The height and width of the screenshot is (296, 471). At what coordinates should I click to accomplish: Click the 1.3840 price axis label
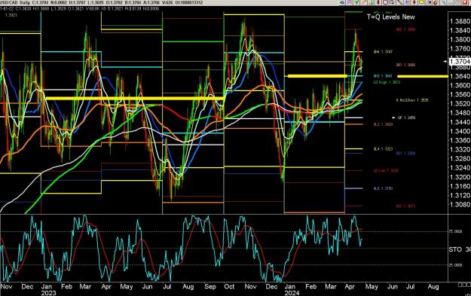tap(460, 30)
